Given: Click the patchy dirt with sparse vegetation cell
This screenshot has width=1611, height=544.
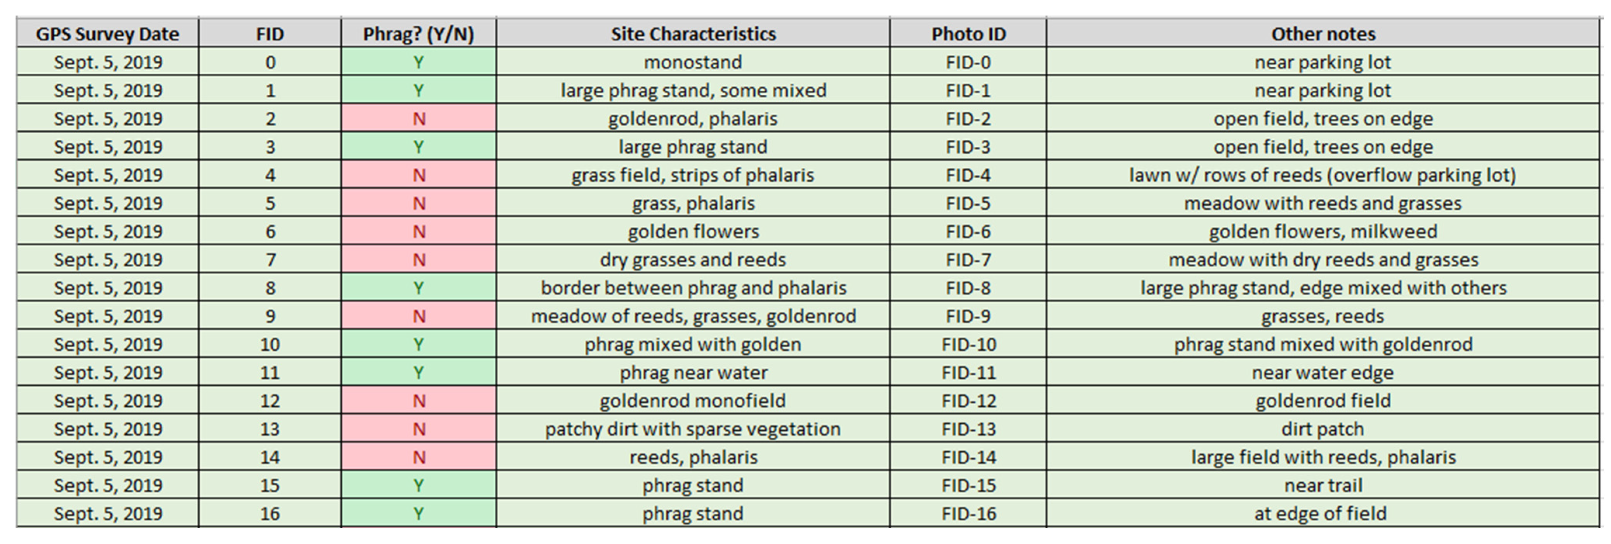Looking at the screenshot, I should [x=693, y=429].
